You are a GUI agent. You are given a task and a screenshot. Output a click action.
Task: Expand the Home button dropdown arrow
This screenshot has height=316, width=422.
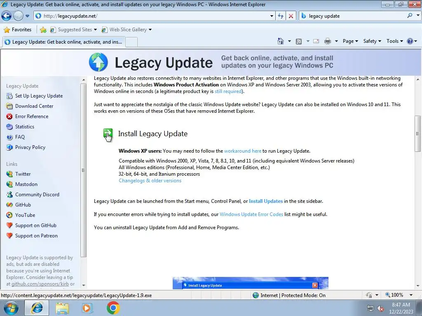(289, 41)
